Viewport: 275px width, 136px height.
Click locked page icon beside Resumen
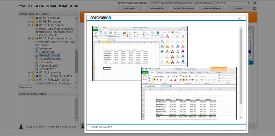click(x=37, y=62)
